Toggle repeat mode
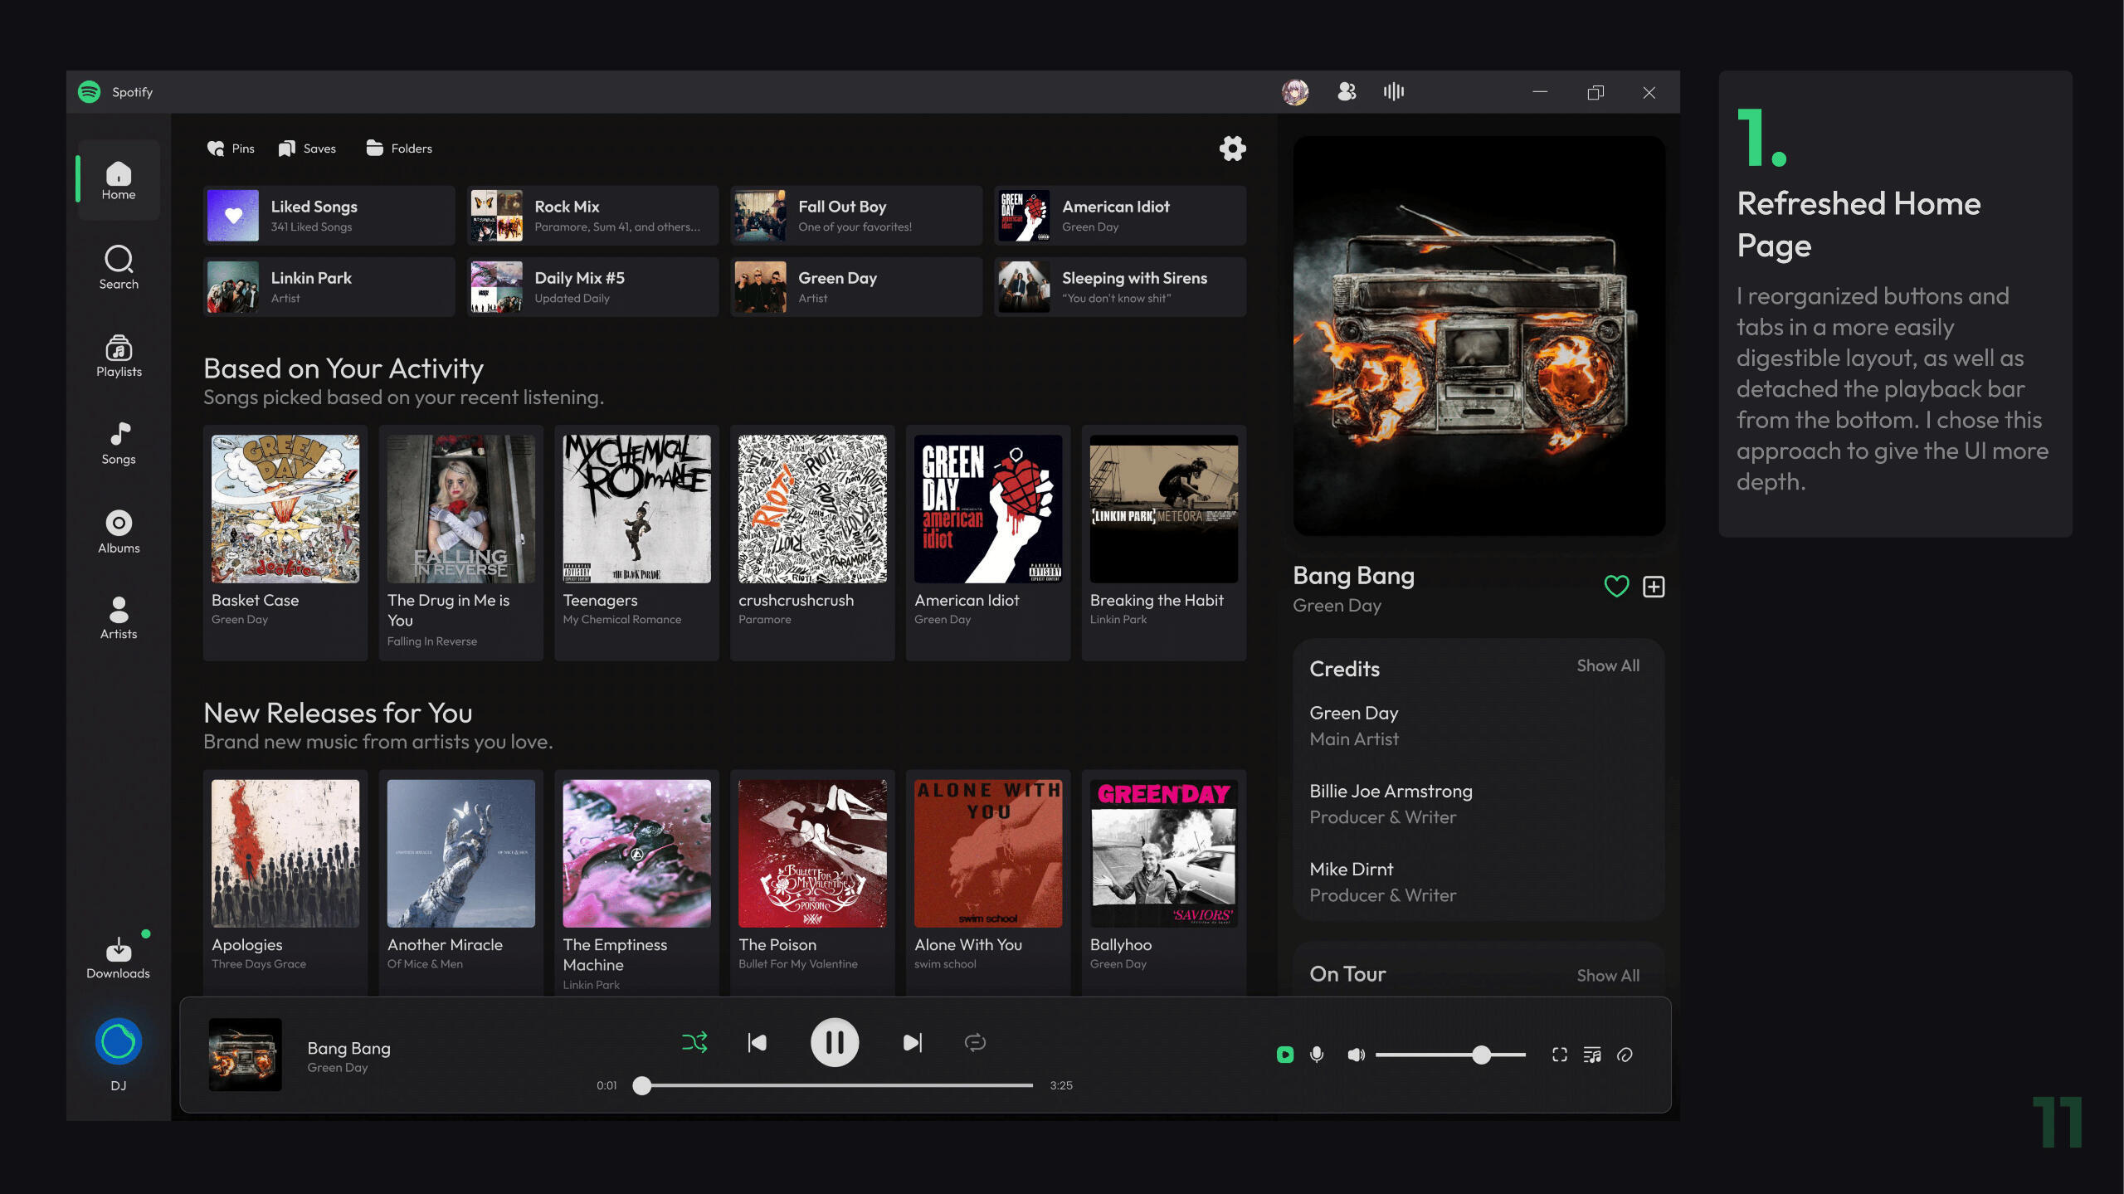Viewport: 2124px width, 1194px height. click(975, 1042)
